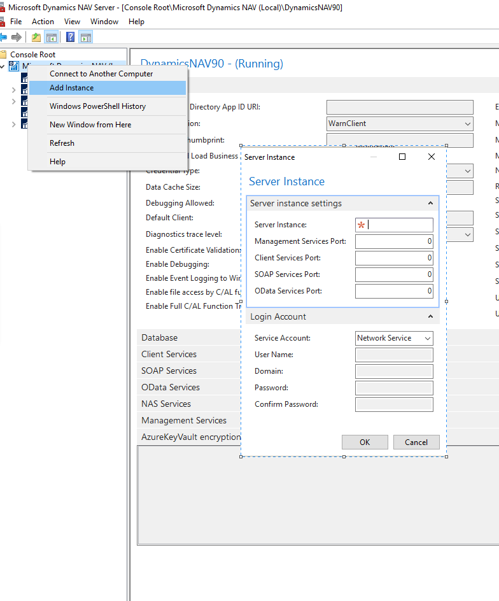Open the File menu
Viewport: 499px width, 601px height.
pos(16,22)
